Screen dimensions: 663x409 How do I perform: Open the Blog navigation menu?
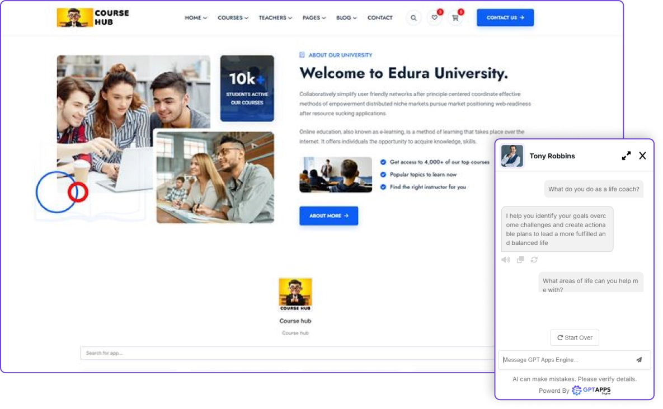tap(346, 18)
